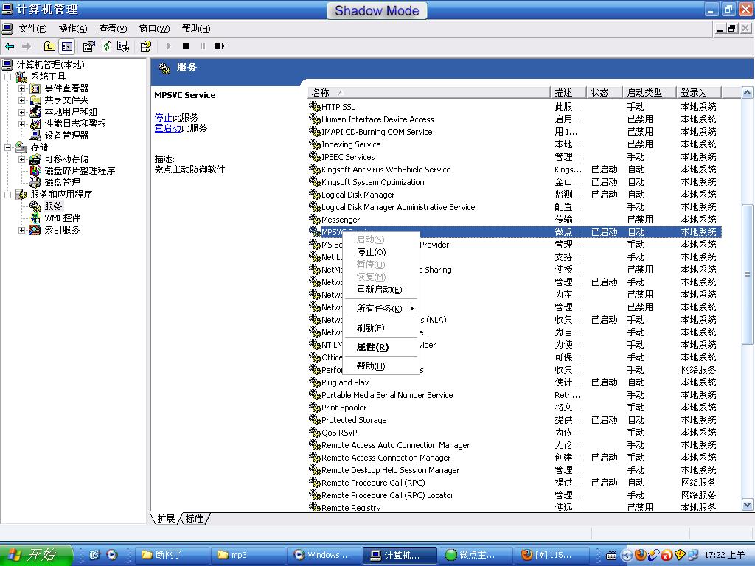755x566 pixels.
Task: Open the 文件(F) menu
Action: click(32, 29)
